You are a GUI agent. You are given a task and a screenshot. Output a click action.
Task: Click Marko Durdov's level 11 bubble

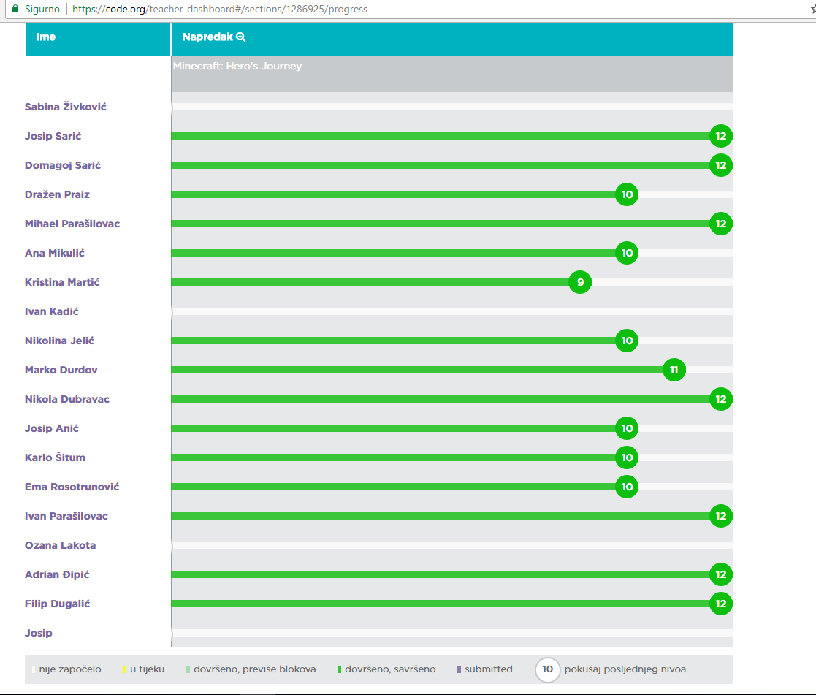pos(674,370)
